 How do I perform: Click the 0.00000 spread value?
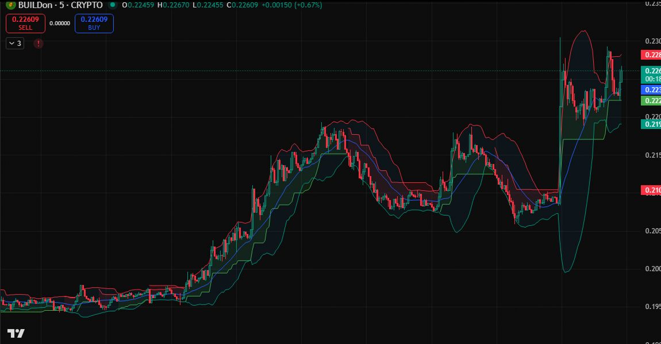tap(60, 23)
